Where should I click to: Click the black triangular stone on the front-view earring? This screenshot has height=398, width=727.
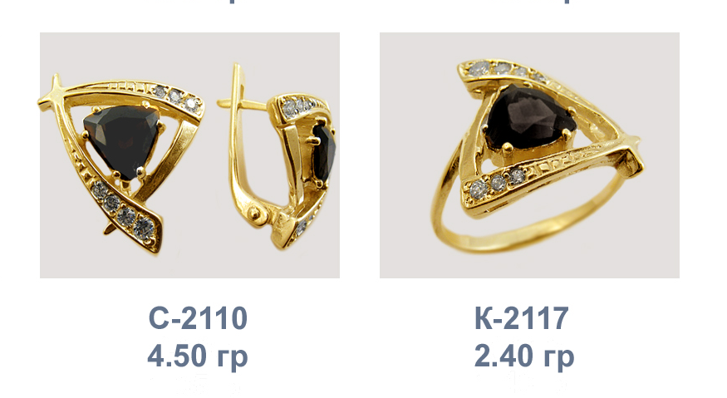coord(121,139)
